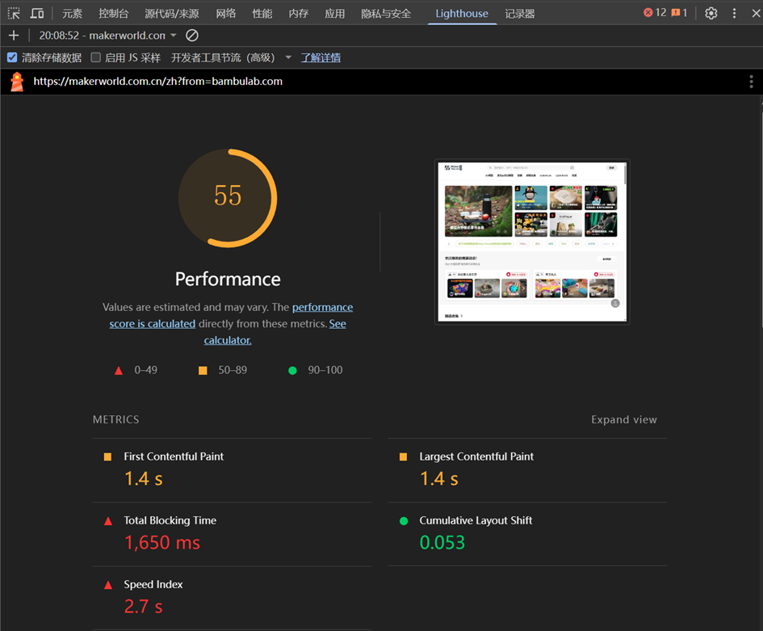
Task: Toggle the device toolbar icon
Action: pyautogui.click(x=37, y=13)
